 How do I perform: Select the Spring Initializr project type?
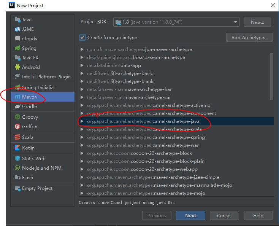[x=43, y=87]
